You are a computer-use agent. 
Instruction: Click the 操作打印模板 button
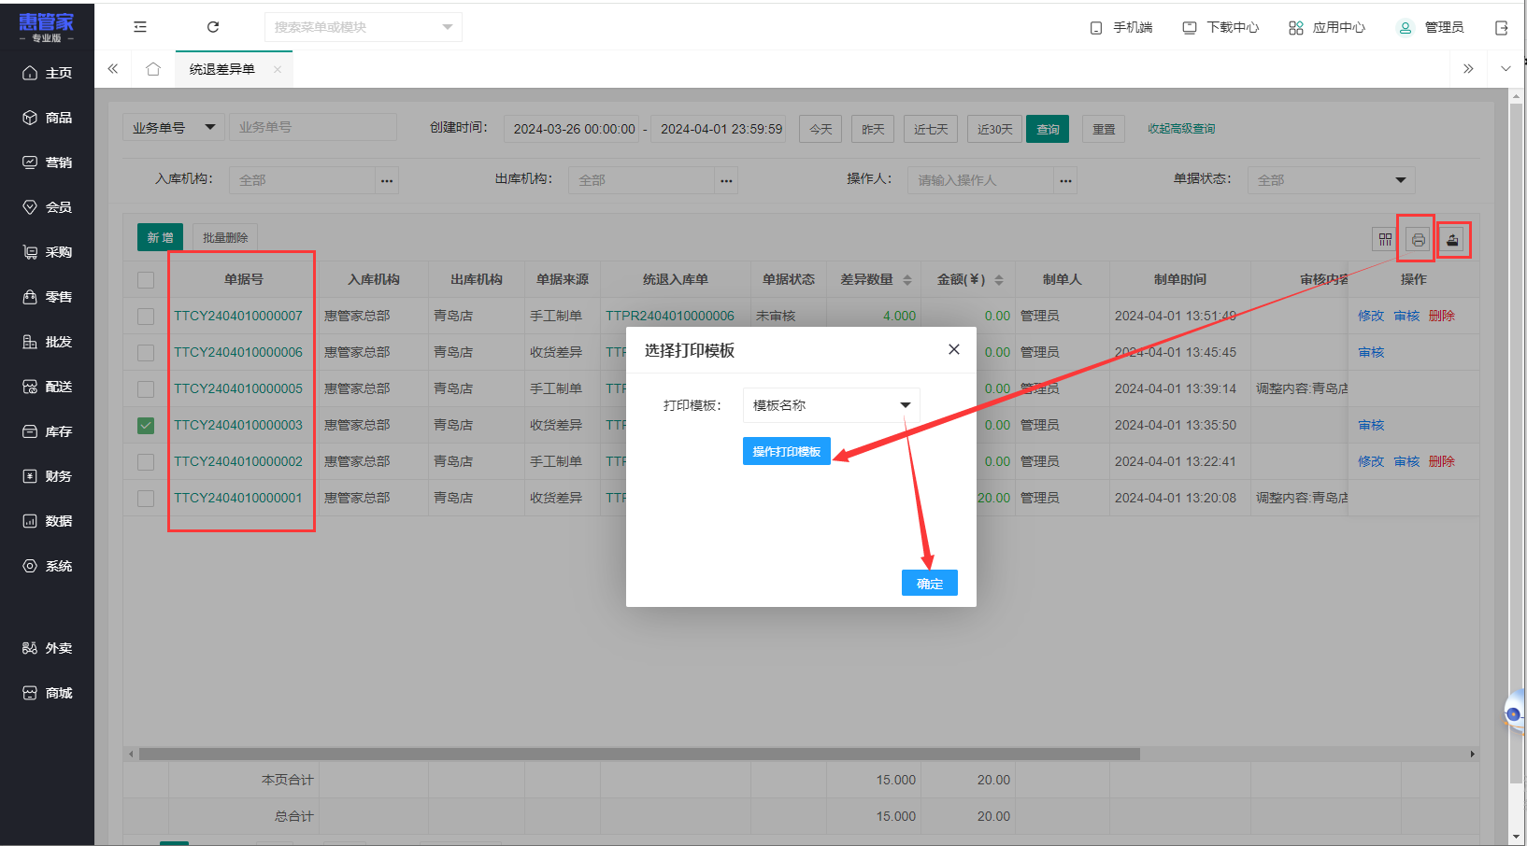(787, 451)
